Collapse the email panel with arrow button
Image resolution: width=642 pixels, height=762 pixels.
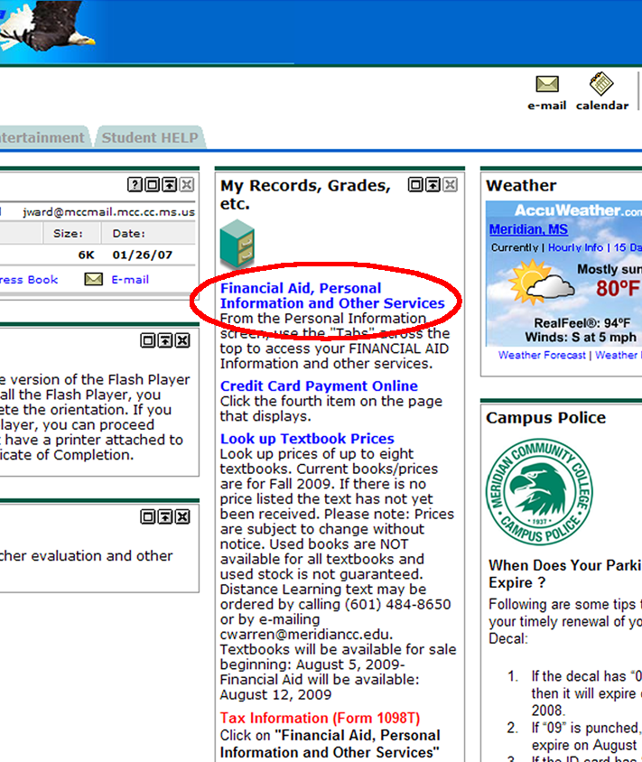(x=169, y=185)
